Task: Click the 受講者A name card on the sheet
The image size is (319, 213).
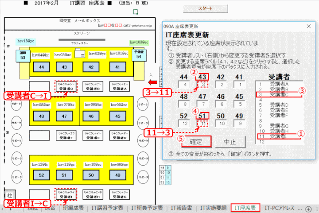Action: [x=120, y=86]
